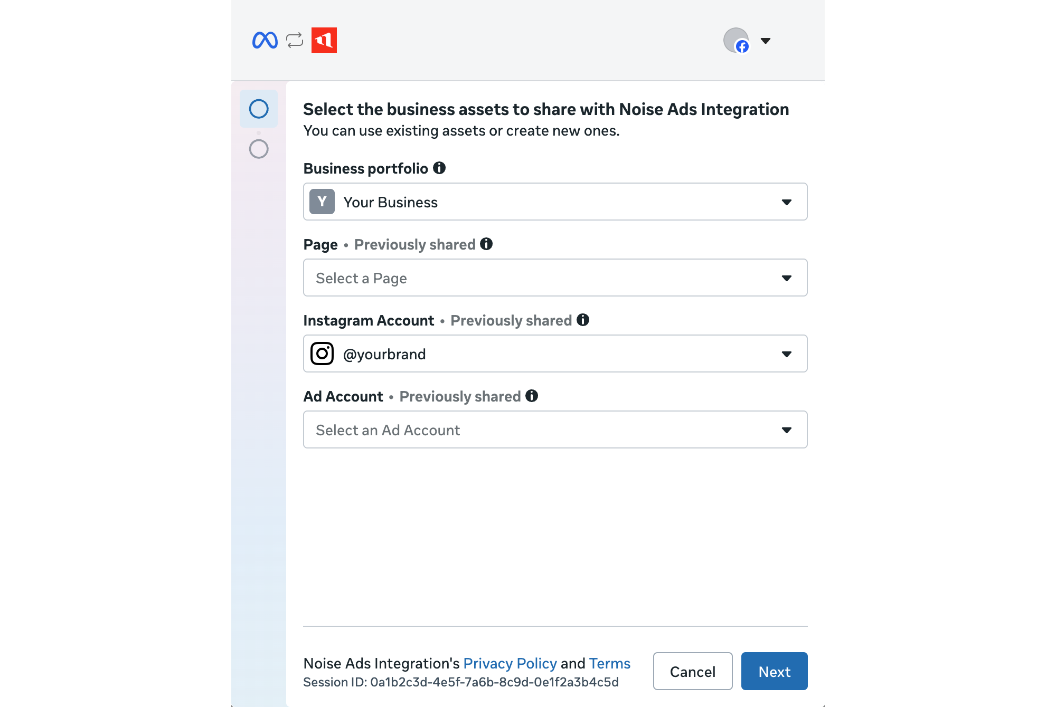
Task: Click the Instagram Account info icon
Action: (583, 320)
